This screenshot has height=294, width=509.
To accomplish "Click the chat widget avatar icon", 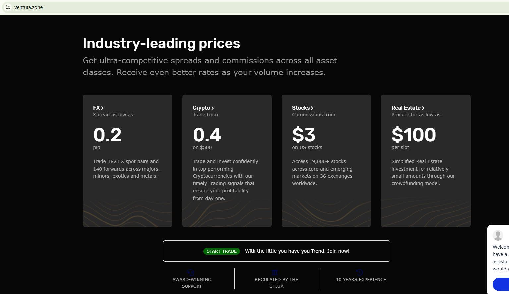I will click(x=498, y=235).
